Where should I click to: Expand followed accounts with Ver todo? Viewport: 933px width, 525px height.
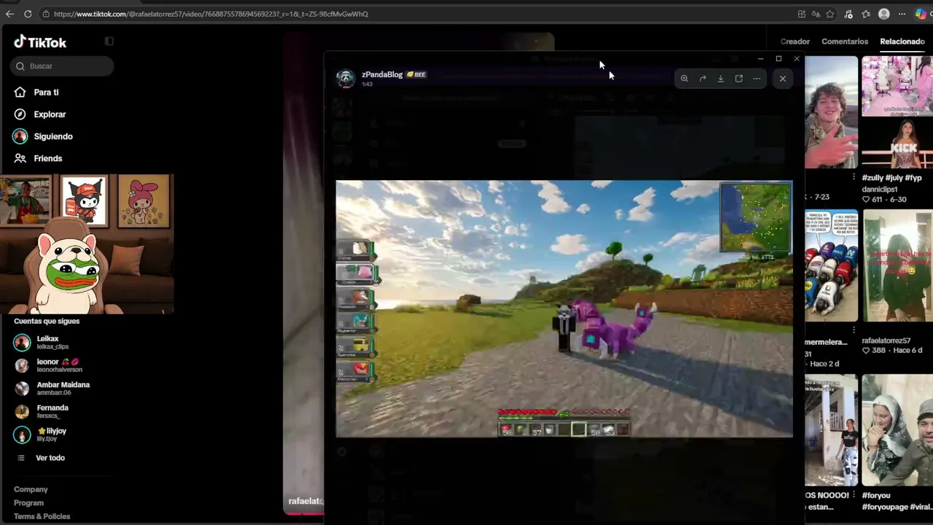pos(50,458)
